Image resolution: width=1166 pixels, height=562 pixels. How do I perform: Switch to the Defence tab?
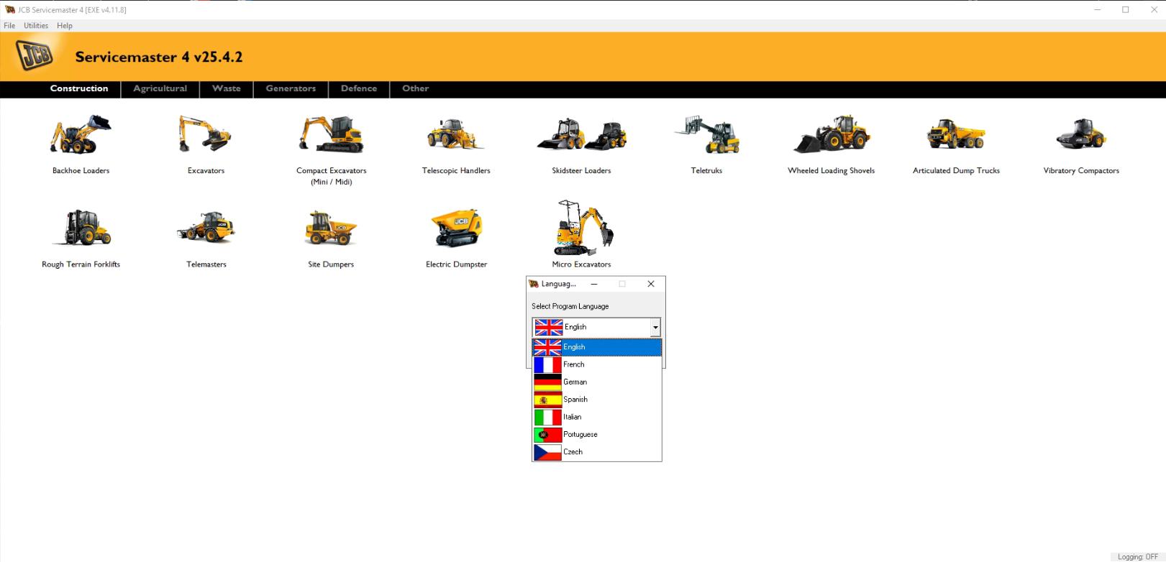[359, 88]
